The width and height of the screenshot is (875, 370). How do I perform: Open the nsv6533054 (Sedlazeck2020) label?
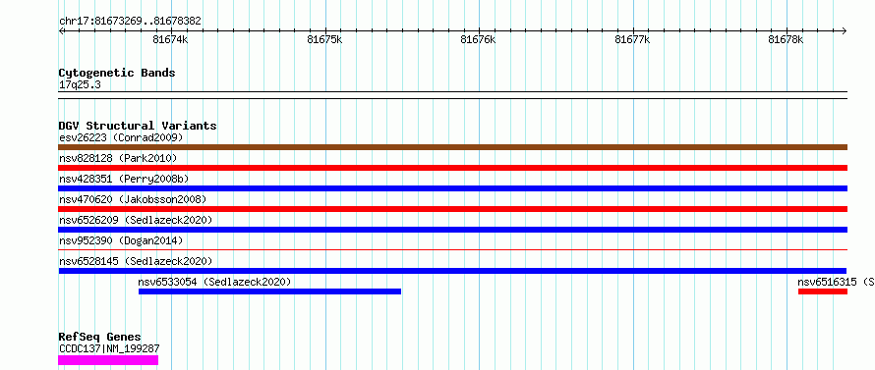[x=215, y=282]
